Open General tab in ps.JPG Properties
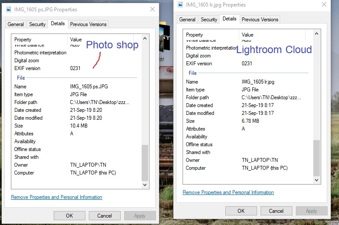339x225 pixels. (x=16, y=24)
